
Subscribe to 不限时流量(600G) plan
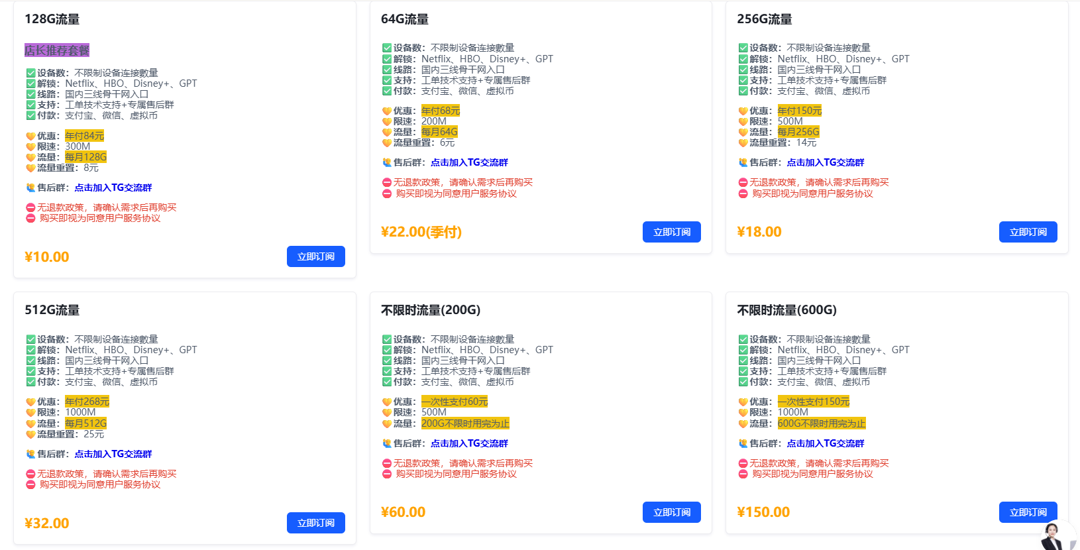pyautogui.click(x=1028, y=512)
